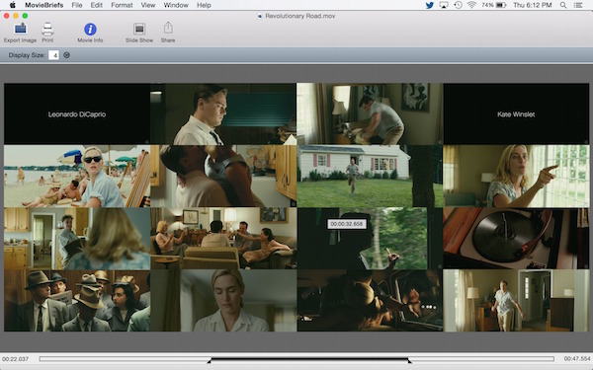This screenshot has width=593, height=370.
Task: Open the Format menu
Action: click(x=122, y=5)
